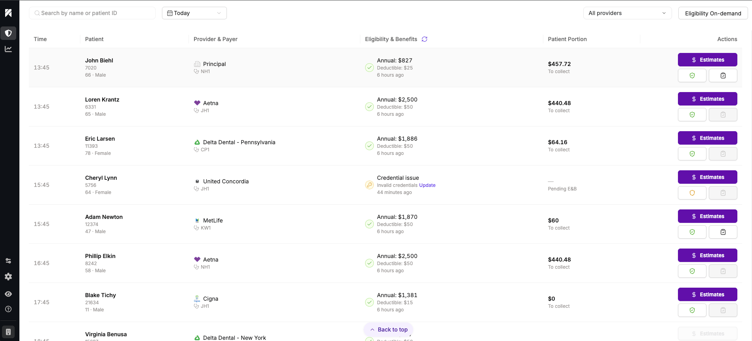
Task: Click Blake Tichy's eligibility shield button
Action: click(692, 310)
